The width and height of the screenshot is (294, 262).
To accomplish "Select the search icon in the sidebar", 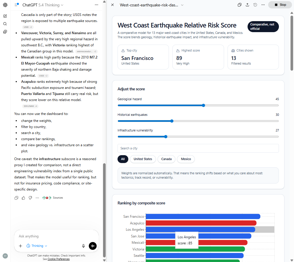I will pos(5,24).
